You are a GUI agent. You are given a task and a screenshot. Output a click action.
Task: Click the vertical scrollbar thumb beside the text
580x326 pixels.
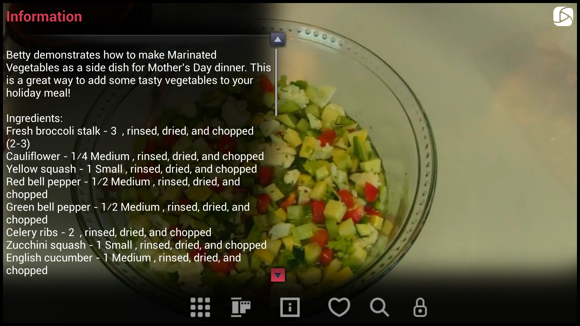(276, 82)
